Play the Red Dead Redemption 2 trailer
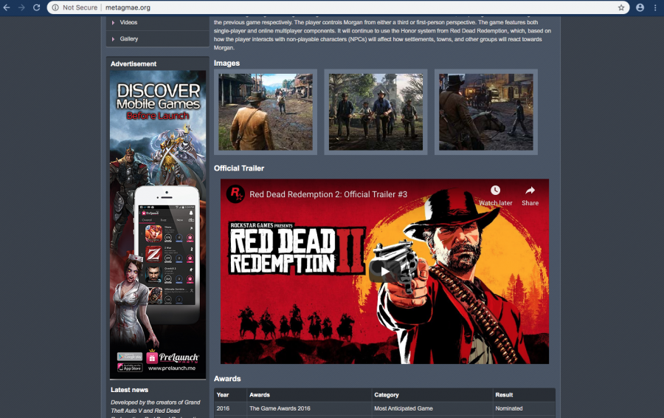Screen dimensions: 664x418 point(384,271)
